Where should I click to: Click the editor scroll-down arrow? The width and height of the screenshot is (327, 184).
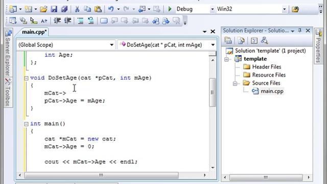(x=213, y=168)
